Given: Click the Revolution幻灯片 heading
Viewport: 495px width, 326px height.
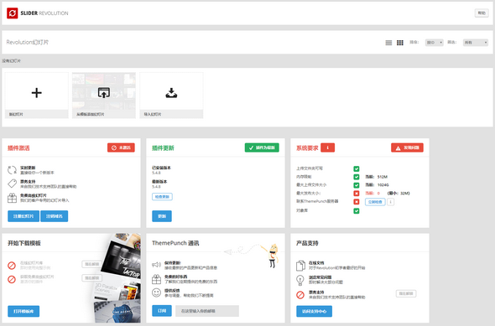Looking at the screenshot, I should (28, 42).
